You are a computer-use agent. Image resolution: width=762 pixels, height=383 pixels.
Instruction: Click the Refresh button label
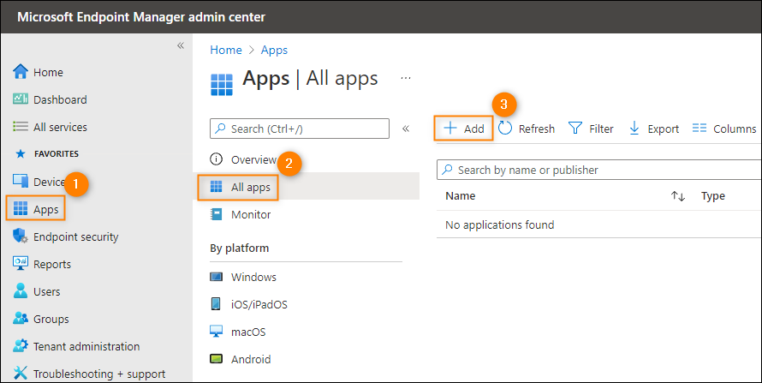[x=537, y=129]
